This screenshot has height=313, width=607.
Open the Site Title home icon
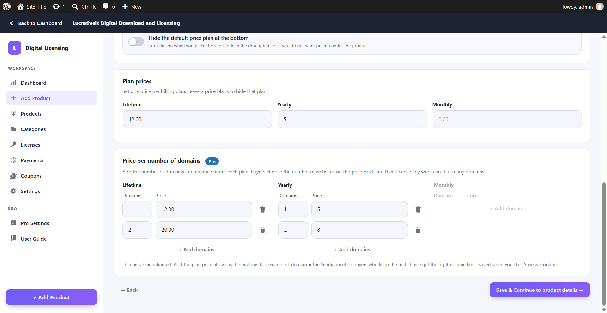click(x=21, y=7)
